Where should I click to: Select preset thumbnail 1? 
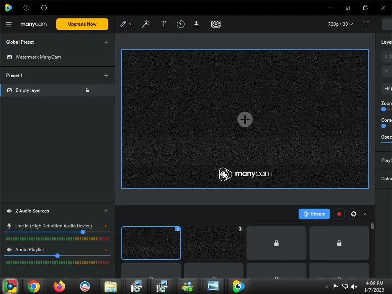(x=151, y=243)
